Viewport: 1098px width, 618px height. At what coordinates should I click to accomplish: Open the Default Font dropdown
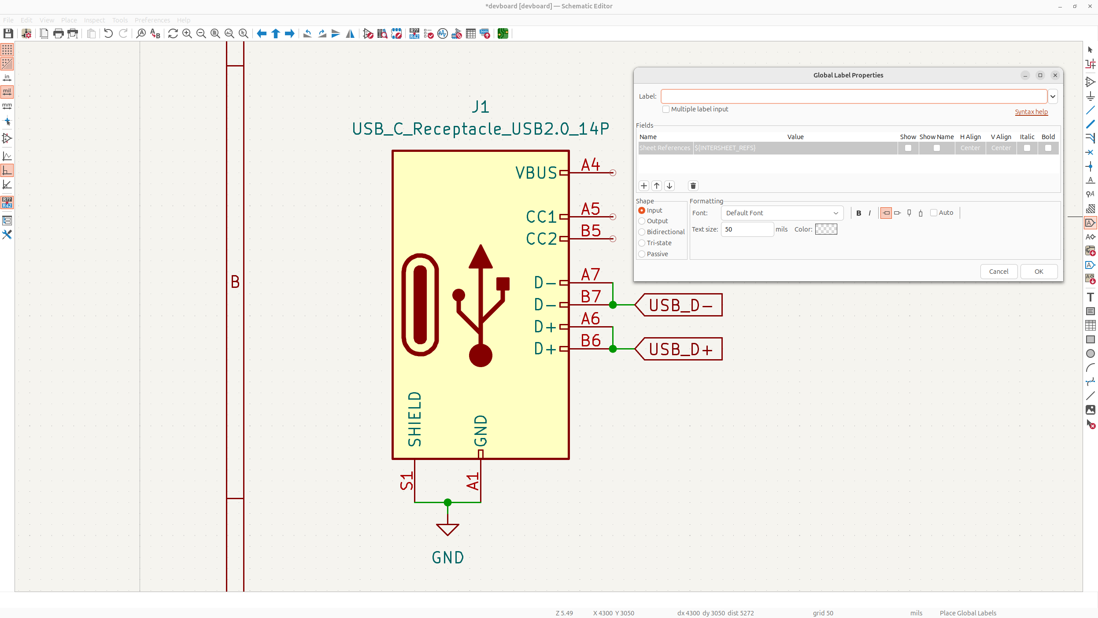782,213
